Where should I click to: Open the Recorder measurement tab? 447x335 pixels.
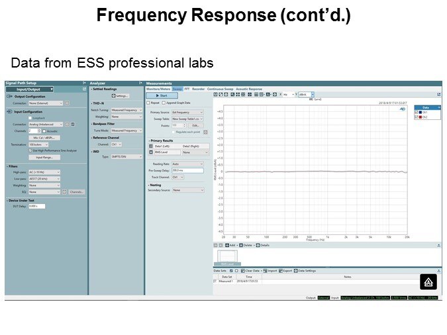click(x=198, y=88)
